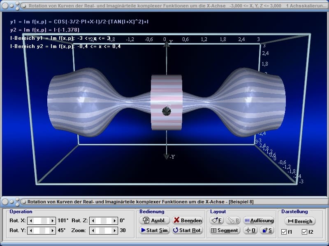This screenshot has height=246, width=329.
Task: Click the -Y axis label
Action: click(x=172, y=157)
